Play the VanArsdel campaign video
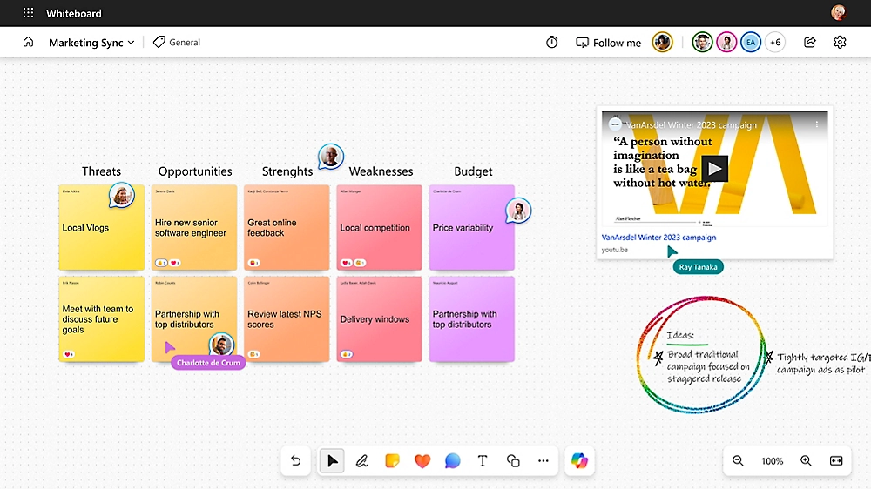This screenshot has width=871, height=489. (x=714, y=168)
